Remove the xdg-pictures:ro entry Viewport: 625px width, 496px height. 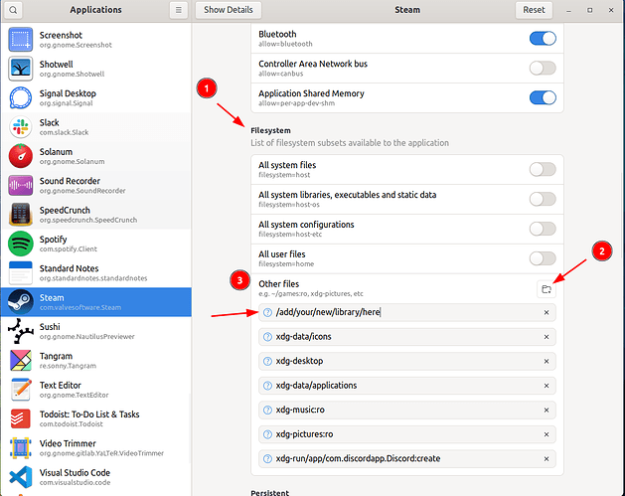(547, 434)
